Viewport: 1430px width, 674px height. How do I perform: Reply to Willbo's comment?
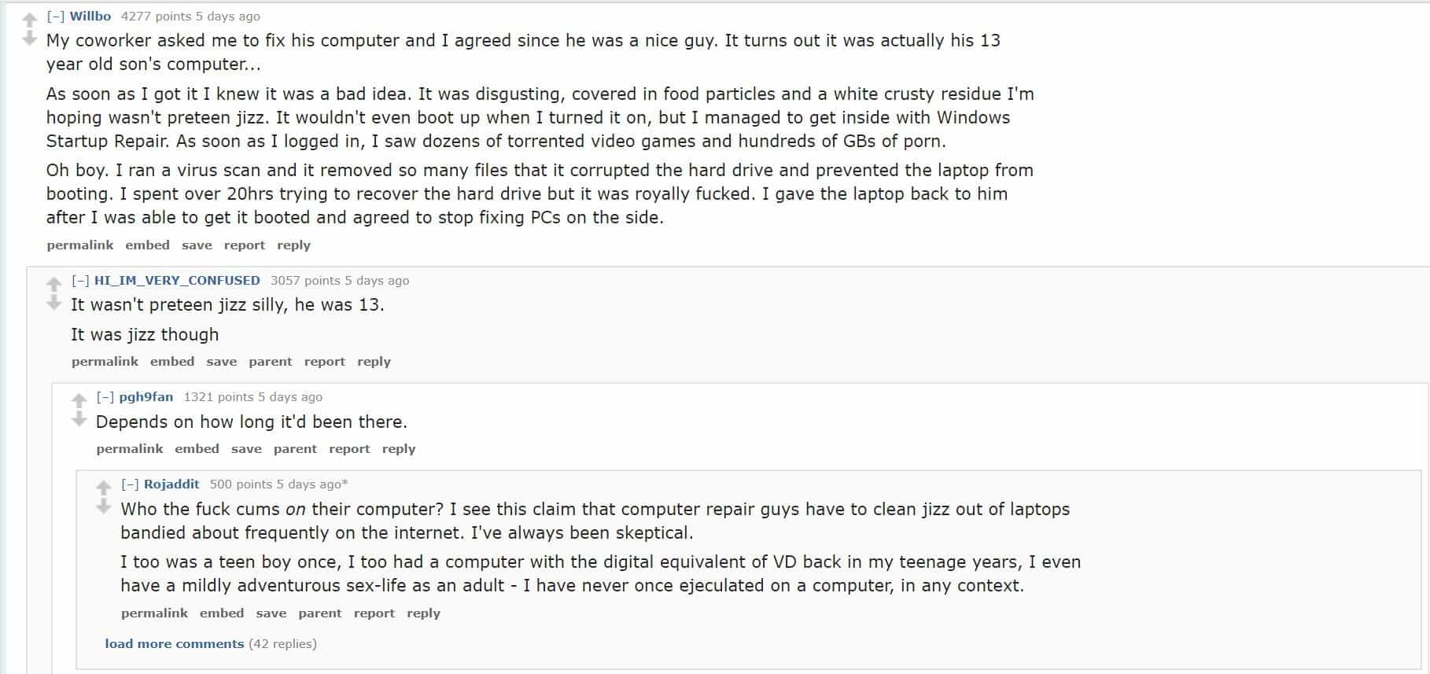tap(294, 245)
